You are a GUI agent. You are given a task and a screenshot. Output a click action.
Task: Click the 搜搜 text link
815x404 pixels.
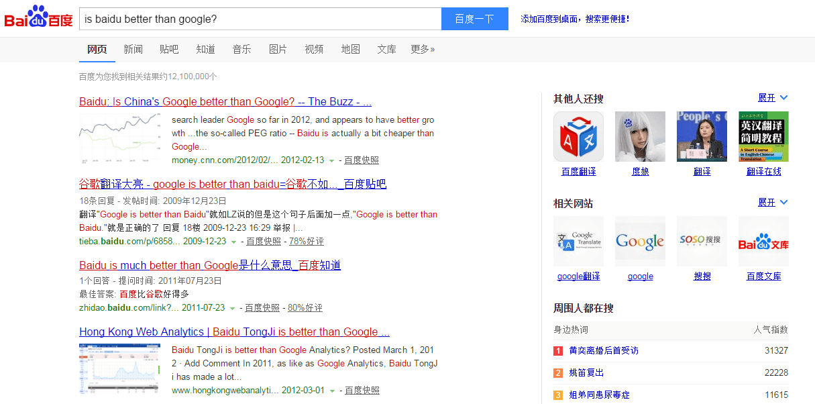pos(702,276)
